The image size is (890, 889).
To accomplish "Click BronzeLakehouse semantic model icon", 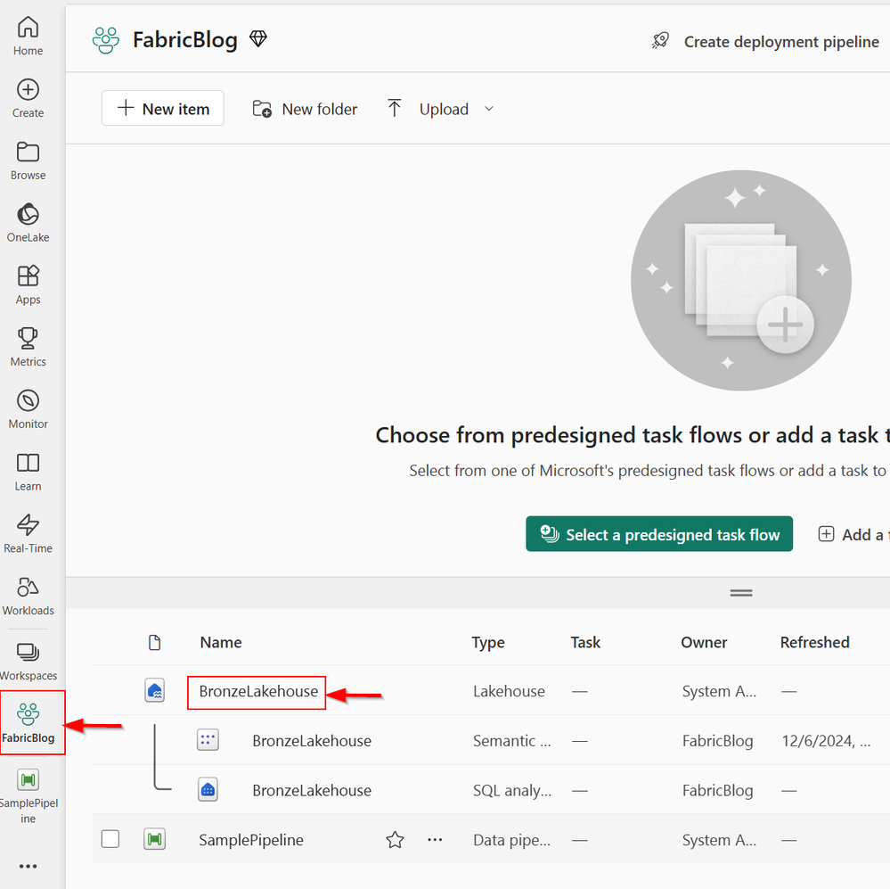I will [208, 740].
